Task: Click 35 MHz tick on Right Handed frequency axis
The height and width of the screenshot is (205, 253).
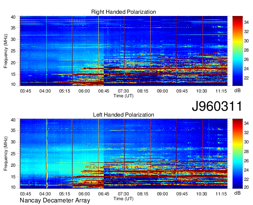Action: pos(13,28)
